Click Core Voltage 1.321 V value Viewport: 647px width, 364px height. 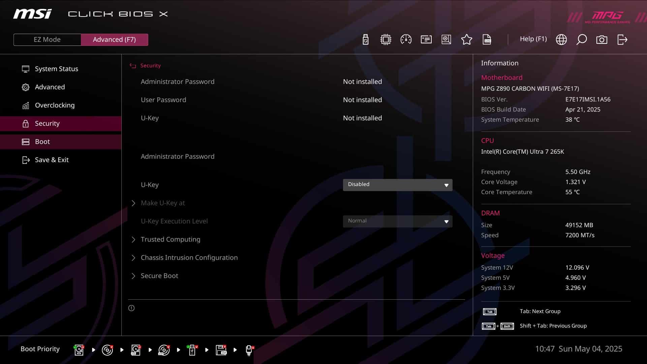click(576, 182)
